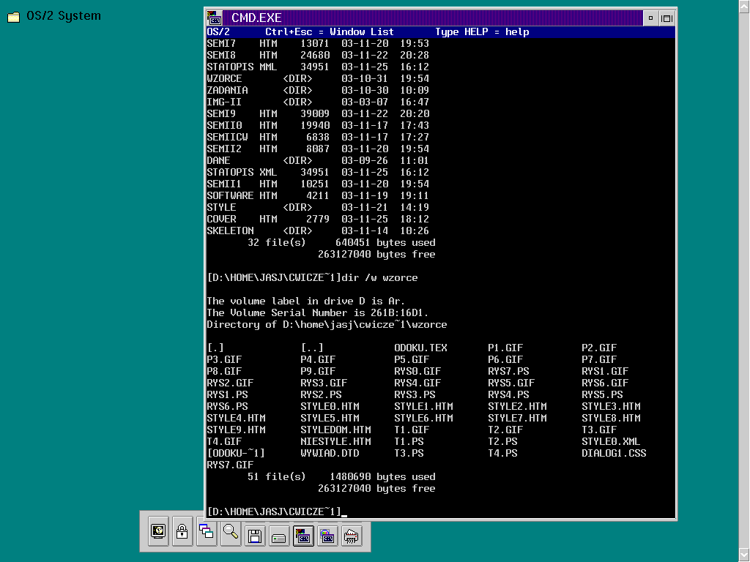Viewport: 750px width, 562px height.
Task: Open the floppy diskette drive icon
Action: click(x=255, y=536)
